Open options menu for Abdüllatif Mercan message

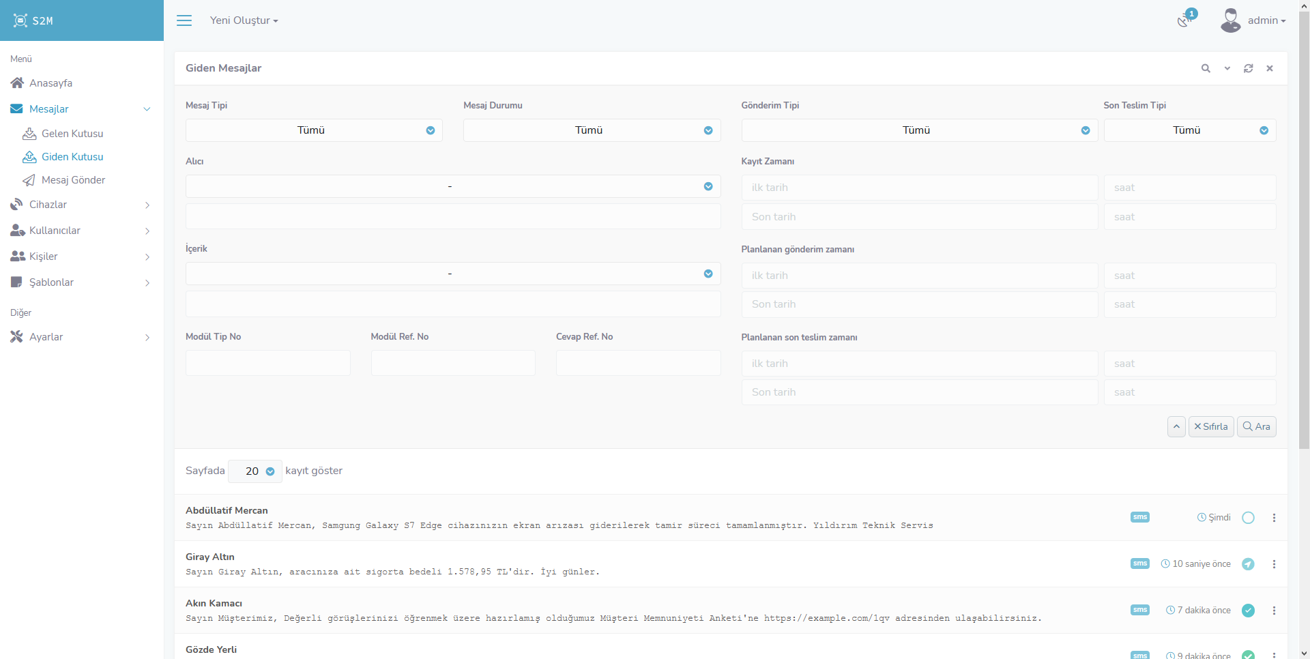coord(1274,518)
